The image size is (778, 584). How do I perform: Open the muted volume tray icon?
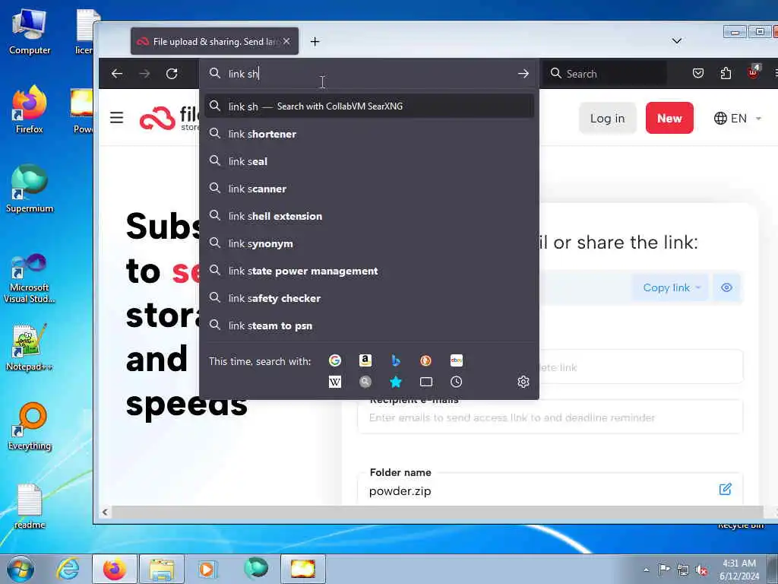pyautogui.click(x=701, y=570)
